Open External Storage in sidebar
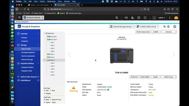 pos(27,59)
